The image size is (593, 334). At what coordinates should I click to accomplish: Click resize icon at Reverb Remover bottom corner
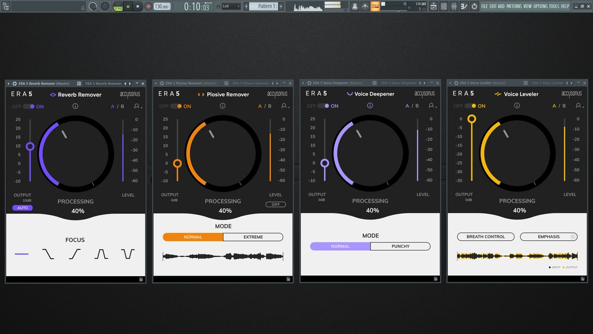click(x=141, y=280)
